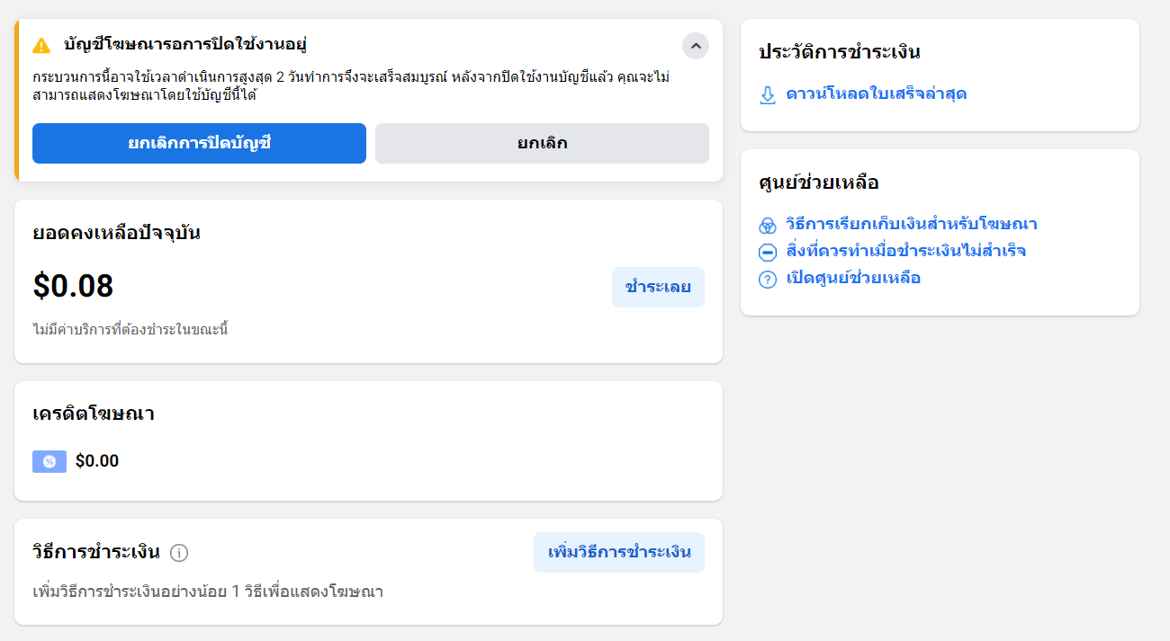Viewport: 1170px width, 641px height.
Task: Click the $0.08 current balance amount
Action: click(x=73, y=286)
